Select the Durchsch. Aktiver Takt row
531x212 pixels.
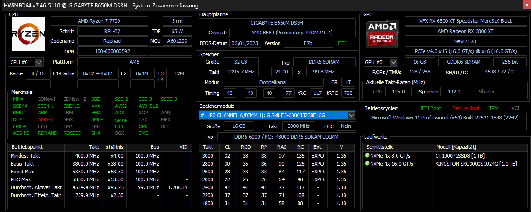click(100, 187)
